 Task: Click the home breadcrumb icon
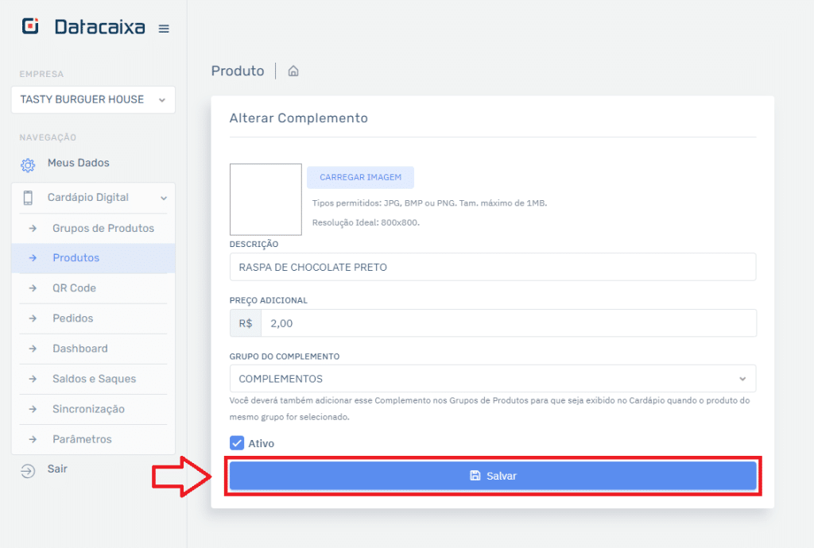pos(293,71)
